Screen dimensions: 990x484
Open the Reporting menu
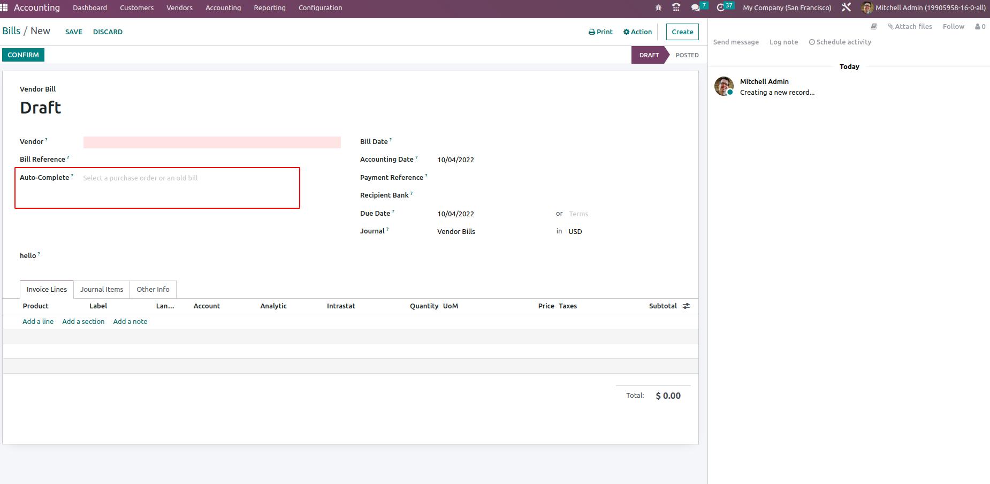pyautogui.click(x=270, y=7)
